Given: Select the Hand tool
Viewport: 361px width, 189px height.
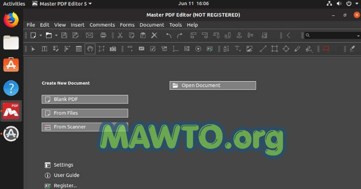Looking at the screenshot, I should (90, 49).
